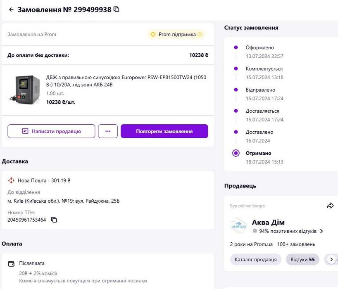Screen dimensions: 338x289
Task: Click the Комплектується status marker
Action: [236, 69]
